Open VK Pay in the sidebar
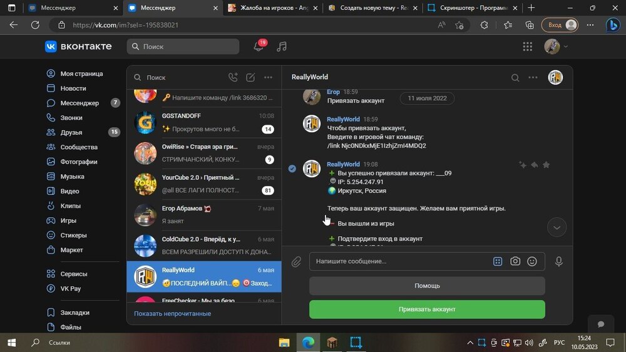 pyautogui.click(x=70, y=289)
